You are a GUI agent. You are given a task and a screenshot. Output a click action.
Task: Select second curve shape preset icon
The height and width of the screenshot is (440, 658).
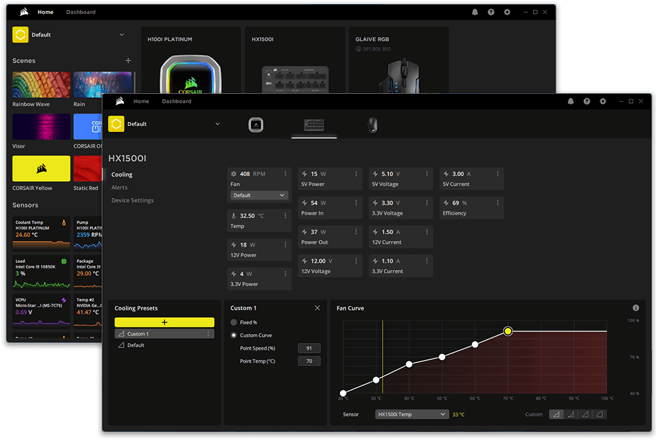[571, 415]
